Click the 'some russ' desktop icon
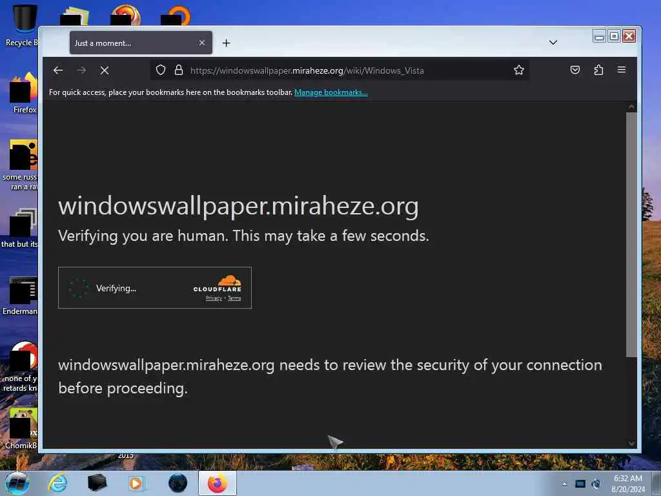The width and height of the screenshot is (661, 496). click(x=20, y=165)
